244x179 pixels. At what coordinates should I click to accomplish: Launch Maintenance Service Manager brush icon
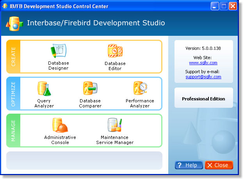pos(115,125)
